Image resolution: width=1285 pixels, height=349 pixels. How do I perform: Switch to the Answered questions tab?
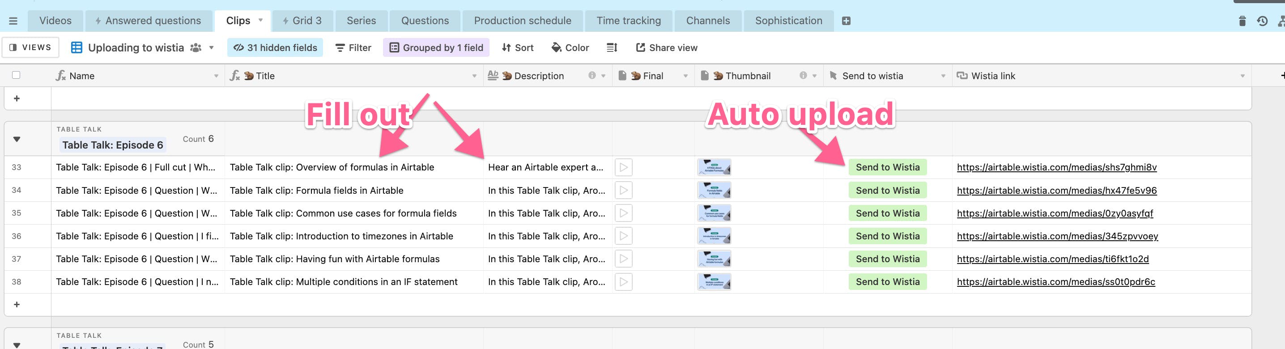click(x=148, y=21)
